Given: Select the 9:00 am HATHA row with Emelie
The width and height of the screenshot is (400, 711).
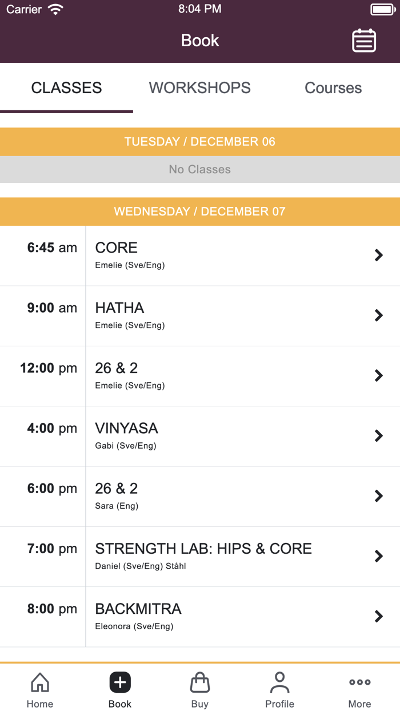Looking at the screenshot, I should [200, 315].
